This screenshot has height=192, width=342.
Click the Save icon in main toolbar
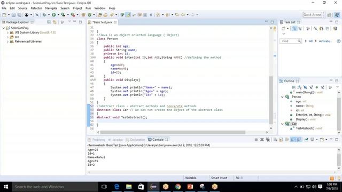click(x=13, y=15)
